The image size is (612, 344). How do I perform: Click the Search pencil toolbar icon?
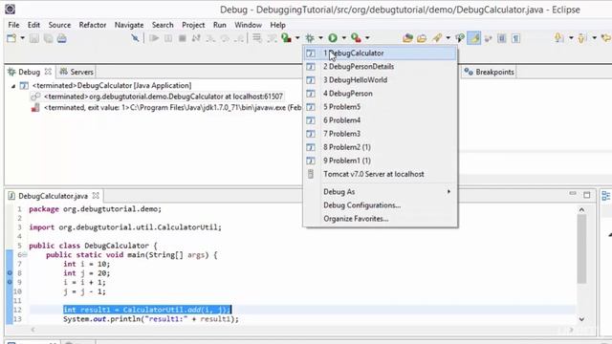tap(437, 38)
